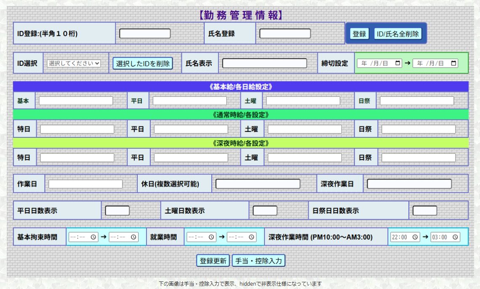Select the 休日(複数選択可能) input field

pos(258,184)
